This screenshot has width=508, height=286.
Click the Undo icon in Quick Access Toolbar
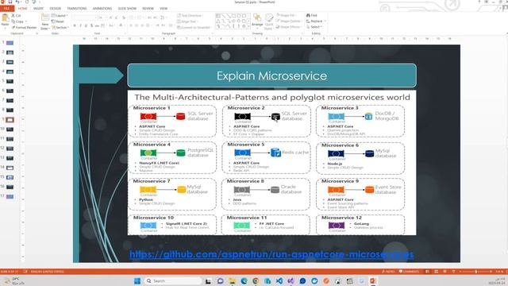[x=17, y=2]
